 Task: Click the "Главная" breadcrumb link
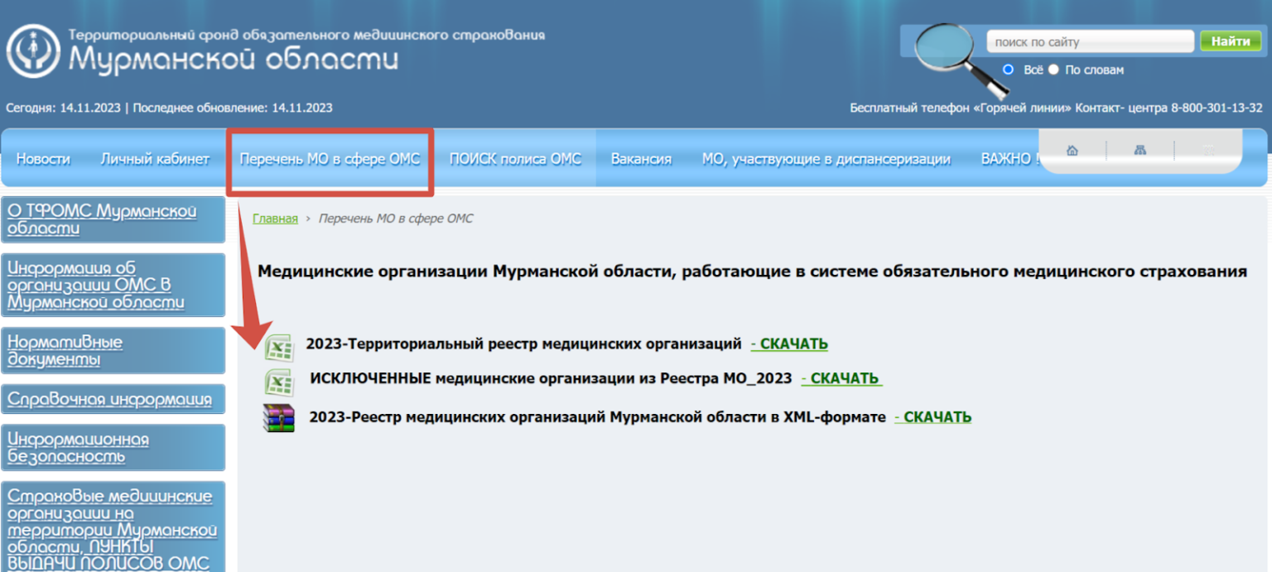[275, 219]
